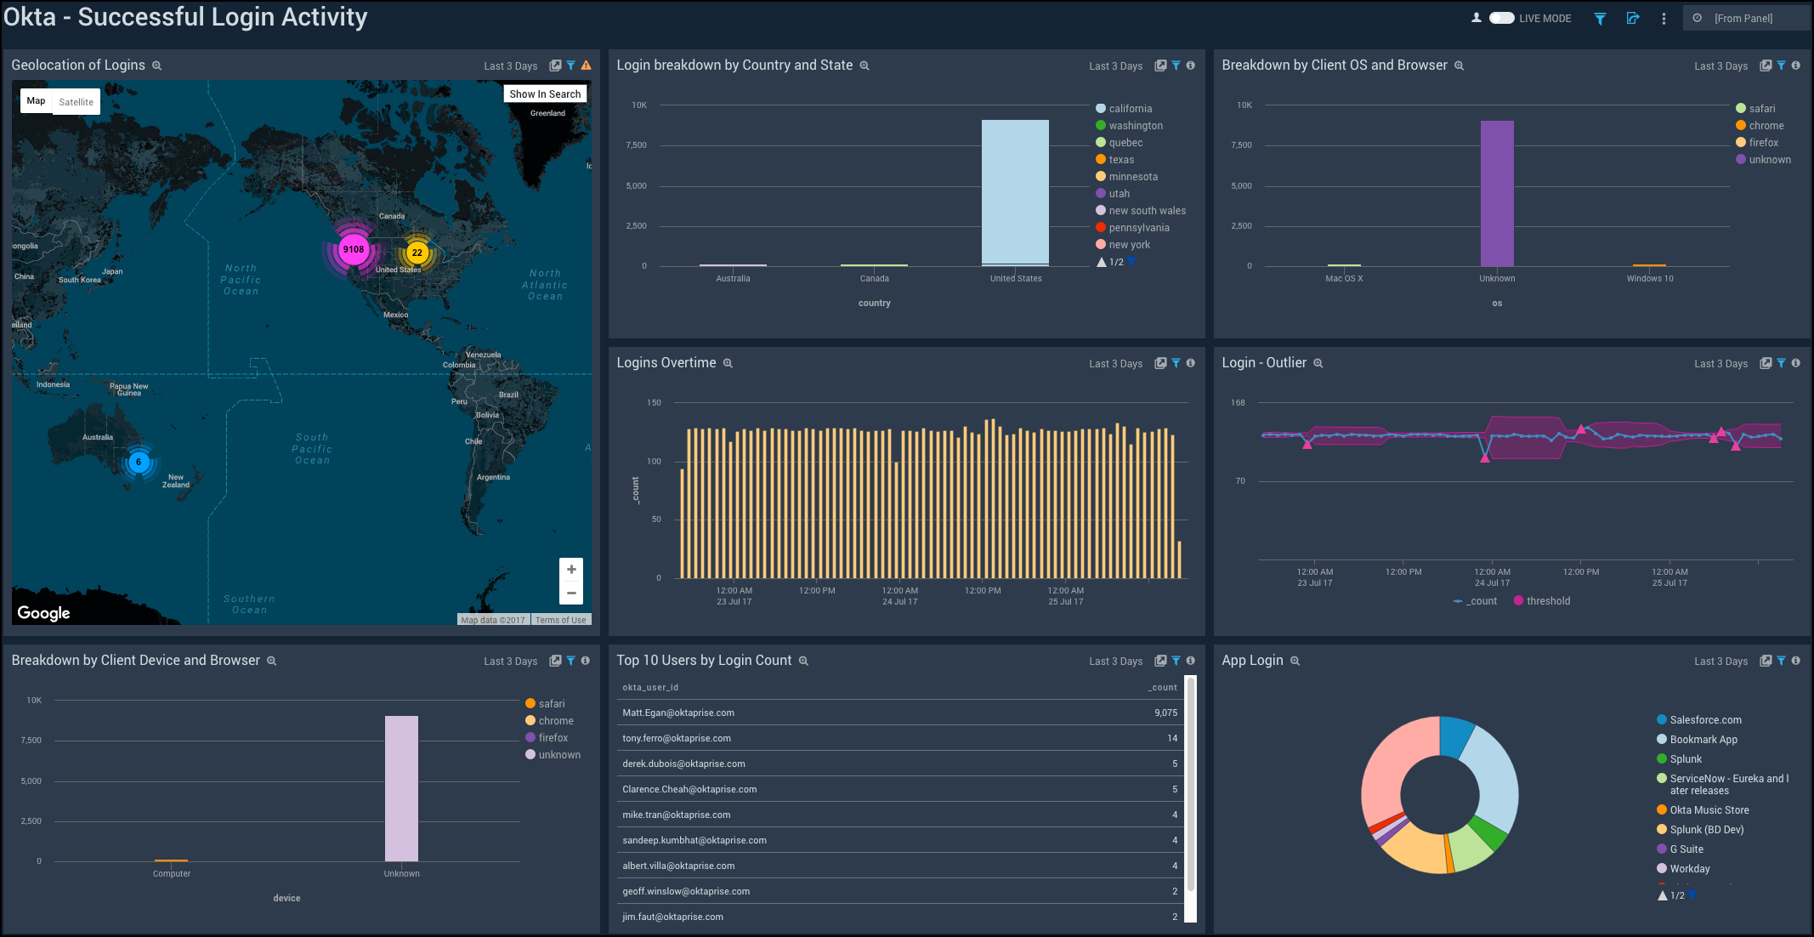Click the info icon on the App Login panel
Screen dimensions: 1814x937
tap(1796, 661)
